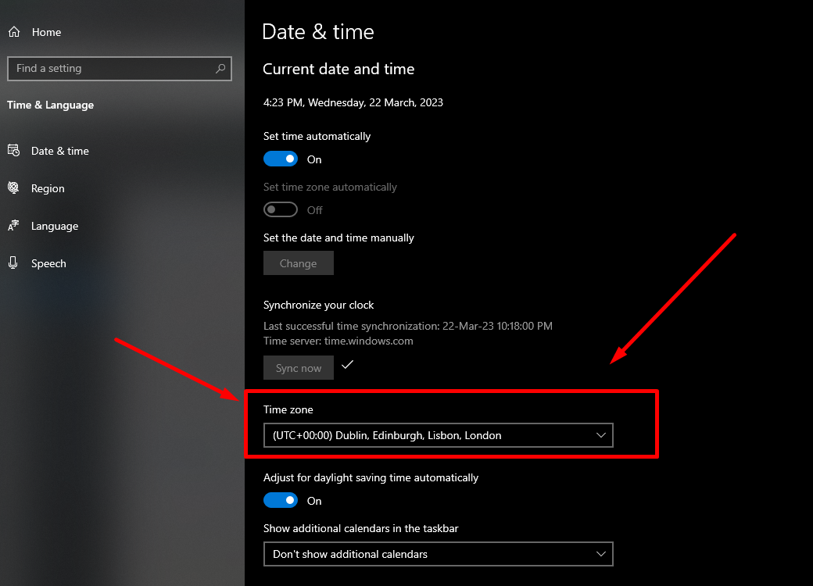
Task: Click the checkmark next to Sync now
Action: 347,364
